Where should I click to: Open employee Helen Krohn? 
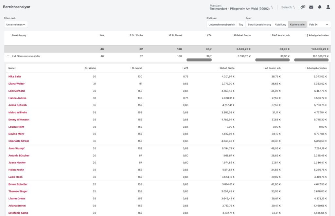pos(16,170)
